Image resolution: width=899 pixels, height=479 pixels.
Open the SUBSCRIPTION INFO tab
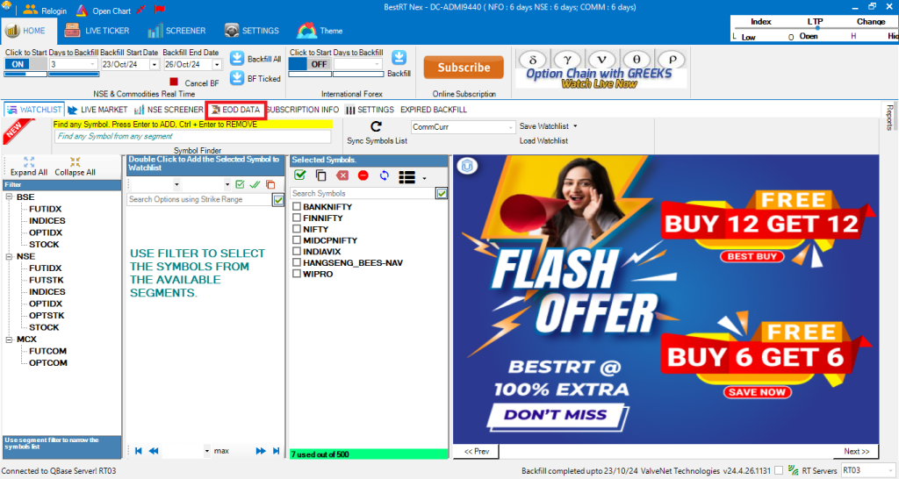tap(302, 110)
